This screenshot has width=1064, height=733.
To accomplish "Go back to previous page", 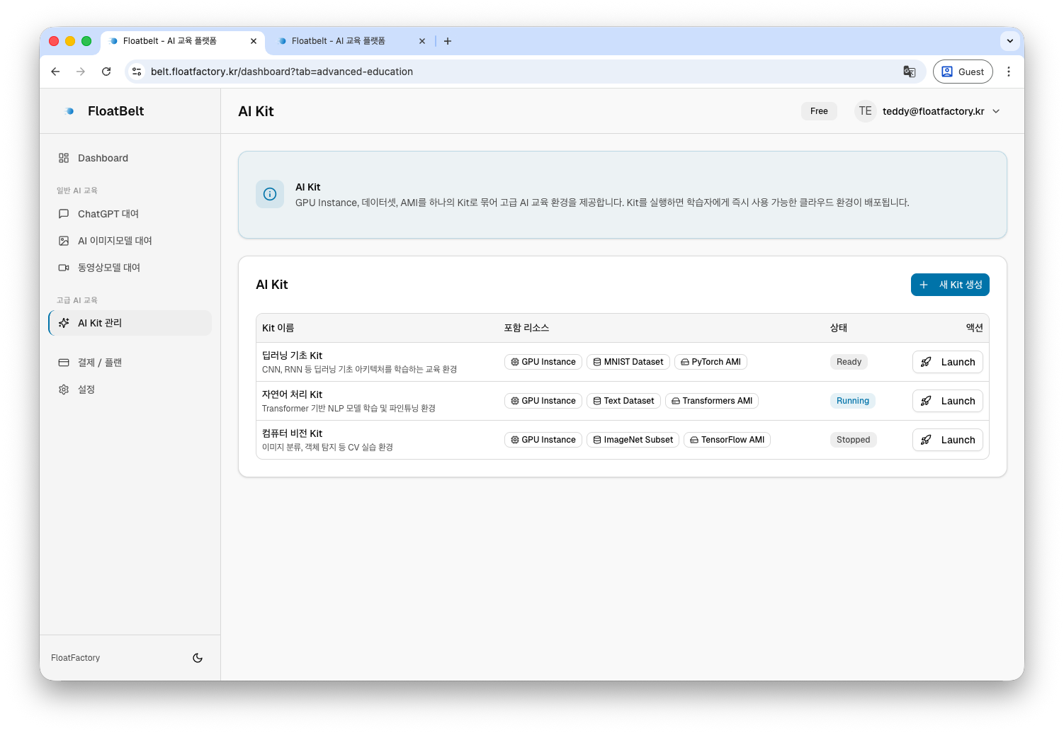I will point(55,72).
